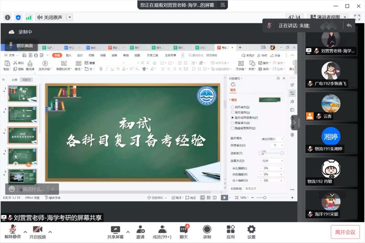The width and height of the screenshot is (365, 243).
Task: Switch to 大纲 outline tab
Action: coord(15,80)
